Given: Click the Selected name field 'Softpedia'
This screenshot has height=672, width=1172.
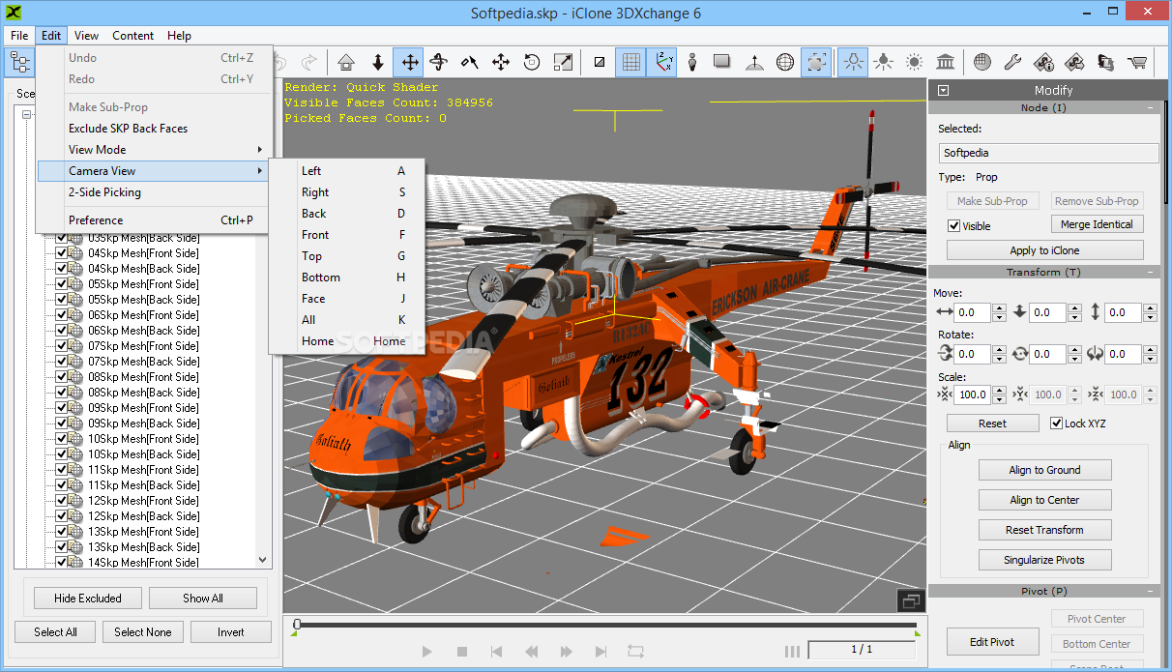Looking at the screenshot, I should (x=1048, y=153).
